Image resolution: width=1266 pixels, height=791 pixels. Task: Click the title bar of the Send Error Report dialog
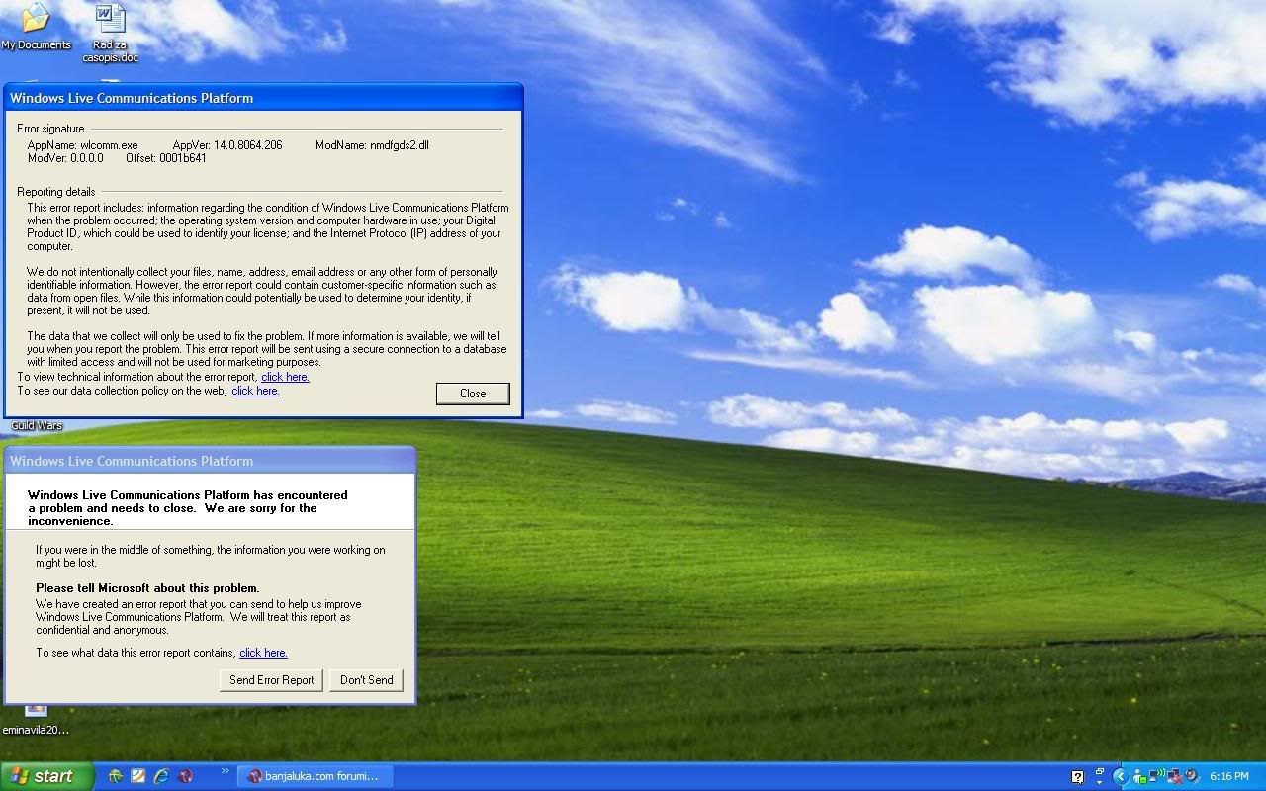pos(210,461)
